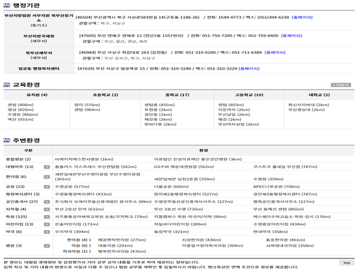Click the top button at page bottom
356x269 pixels.
[x=347, y=263]
